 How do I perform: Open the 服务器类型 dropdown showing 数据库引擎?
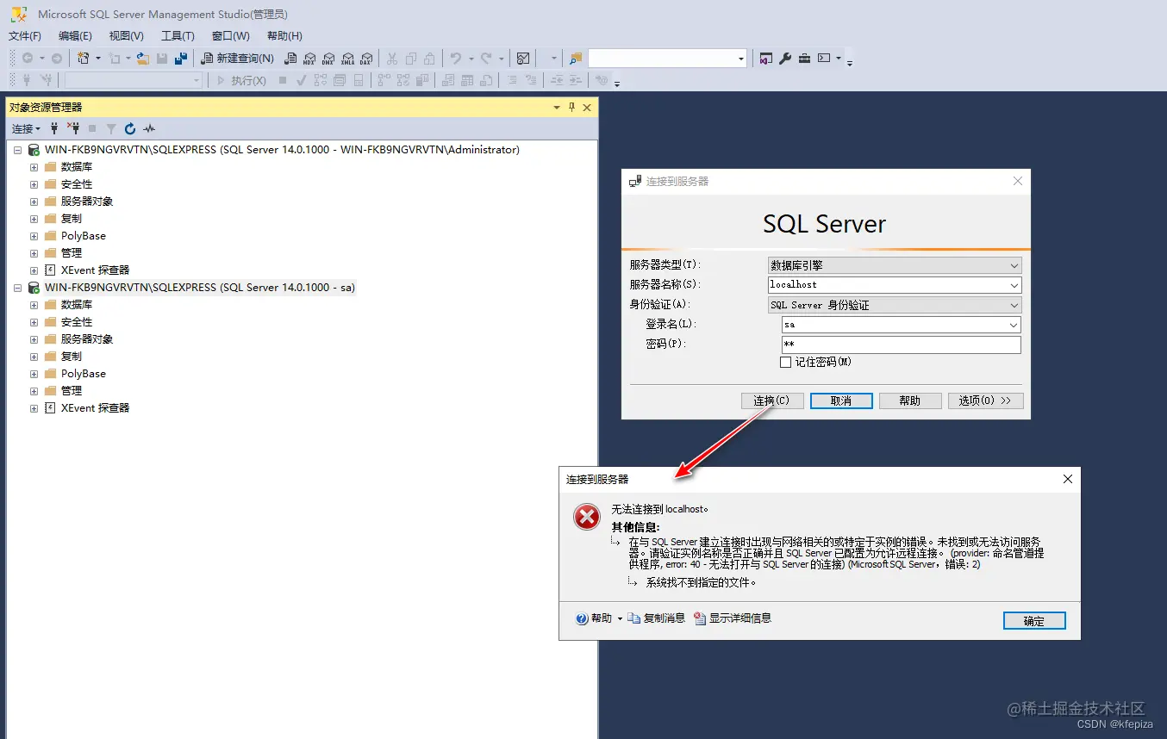pyautogui.click(x=895, y=265)
